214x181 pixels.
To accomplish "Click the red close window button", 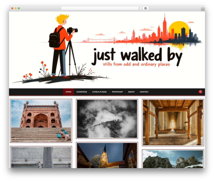I will pyautogui.click(x=12, y=8).
